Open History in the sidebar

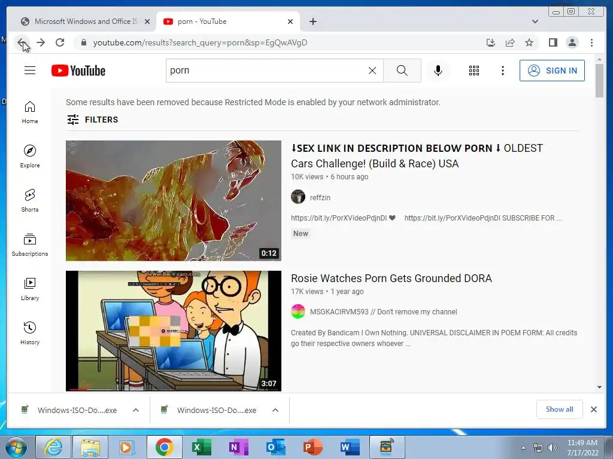tap(30, 333)
